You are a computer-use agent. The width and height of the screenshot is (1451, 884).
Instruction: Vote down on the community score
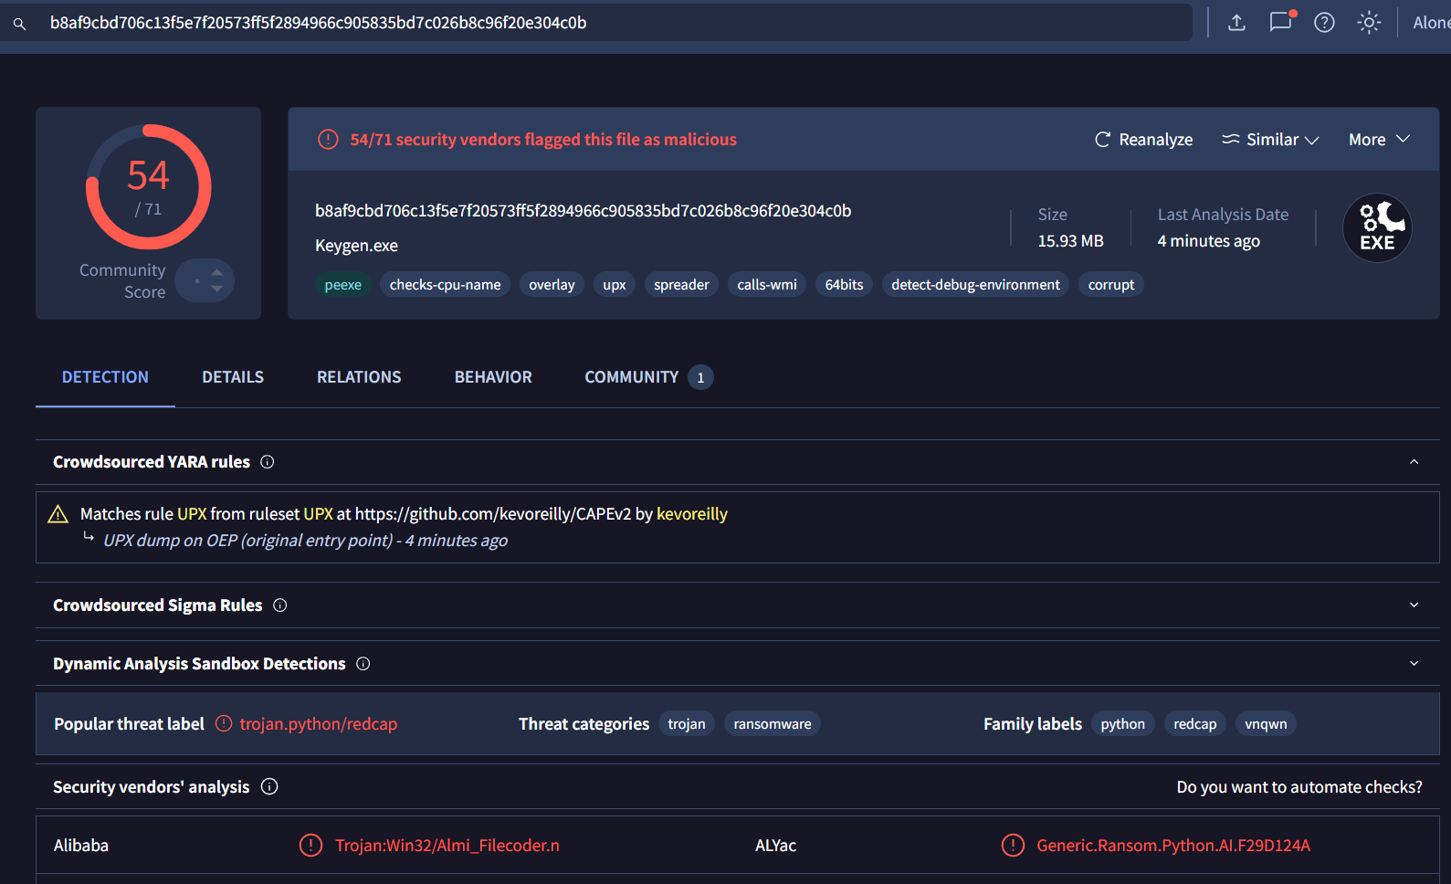[x=216, y=289]
